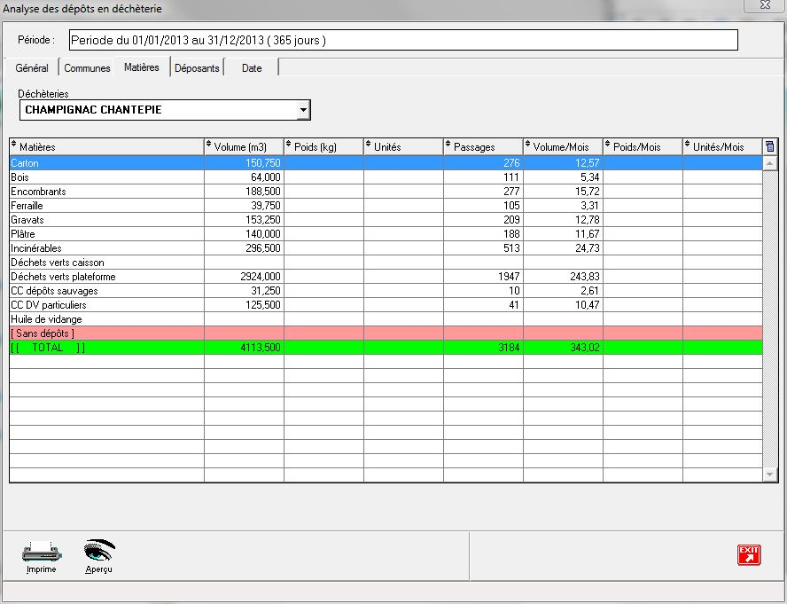Open the Déchèteries dropdown list
The image size is (787, 604).
click(303, 110)
